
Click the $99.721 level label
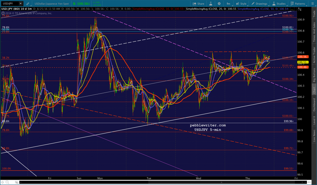click(x=289, y=148)
